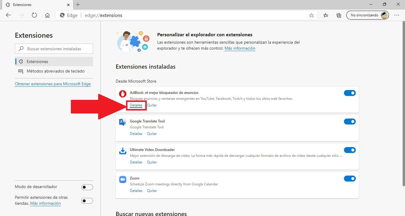Click the AdBlock extension icon
The height and width of the screenshot is (216, 405).
(122, 94)
